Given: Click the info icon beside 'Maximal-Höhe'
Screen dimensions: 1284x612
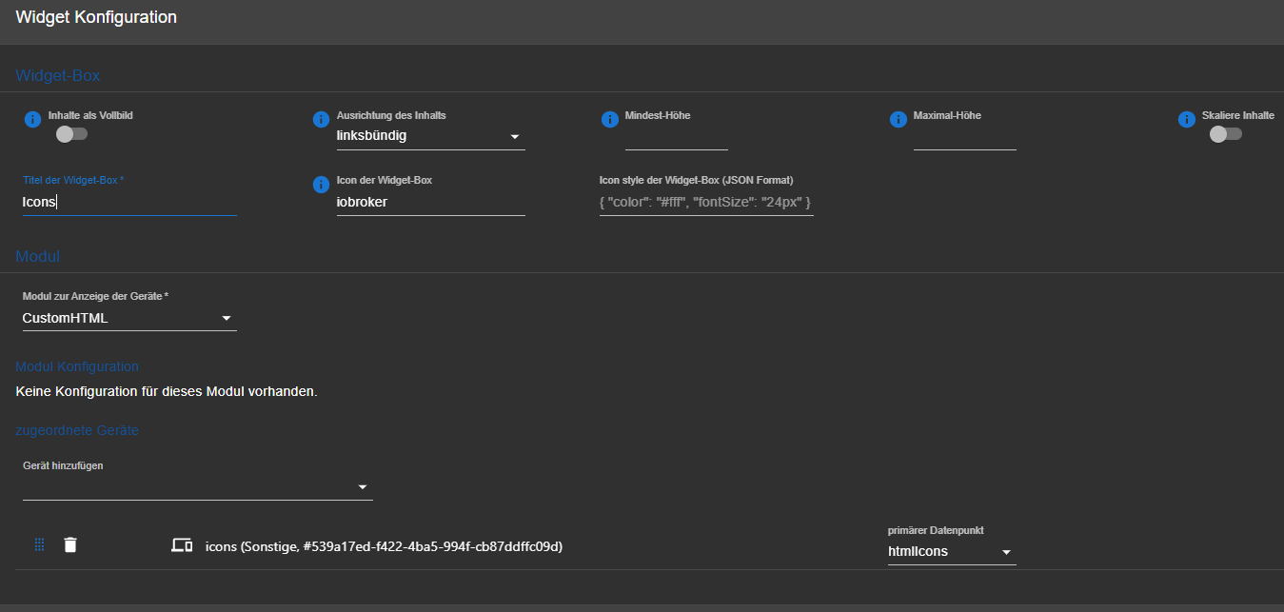Looking at the screenshot, I should 899,119.
